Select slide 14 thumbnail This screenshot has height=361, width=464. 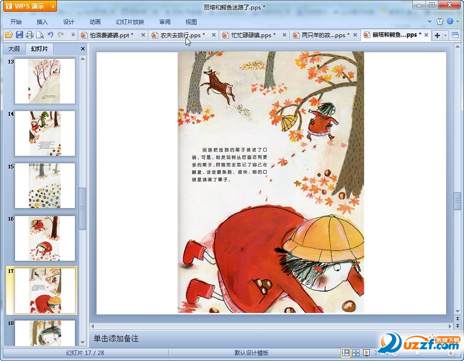pos(45,133)
